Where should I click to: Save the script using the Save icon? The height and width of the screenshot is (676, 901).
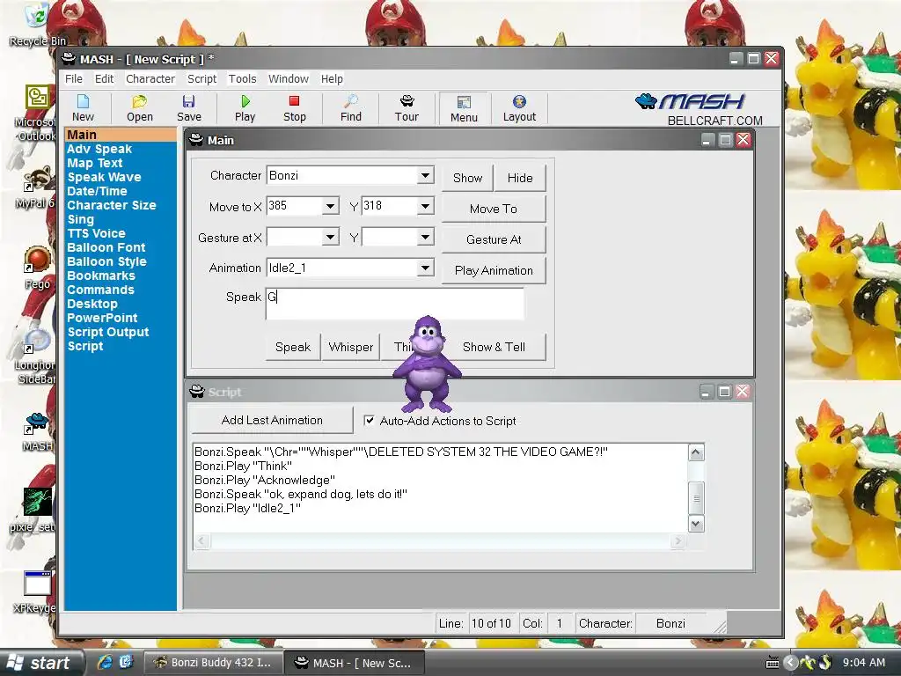(x=189, y=108)
